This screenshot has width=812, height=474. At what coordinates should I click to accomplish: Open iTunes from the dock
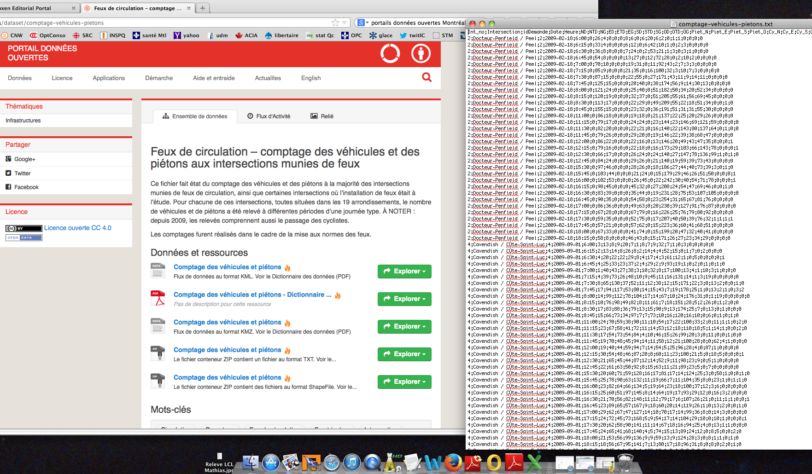[x=352, y=462]
